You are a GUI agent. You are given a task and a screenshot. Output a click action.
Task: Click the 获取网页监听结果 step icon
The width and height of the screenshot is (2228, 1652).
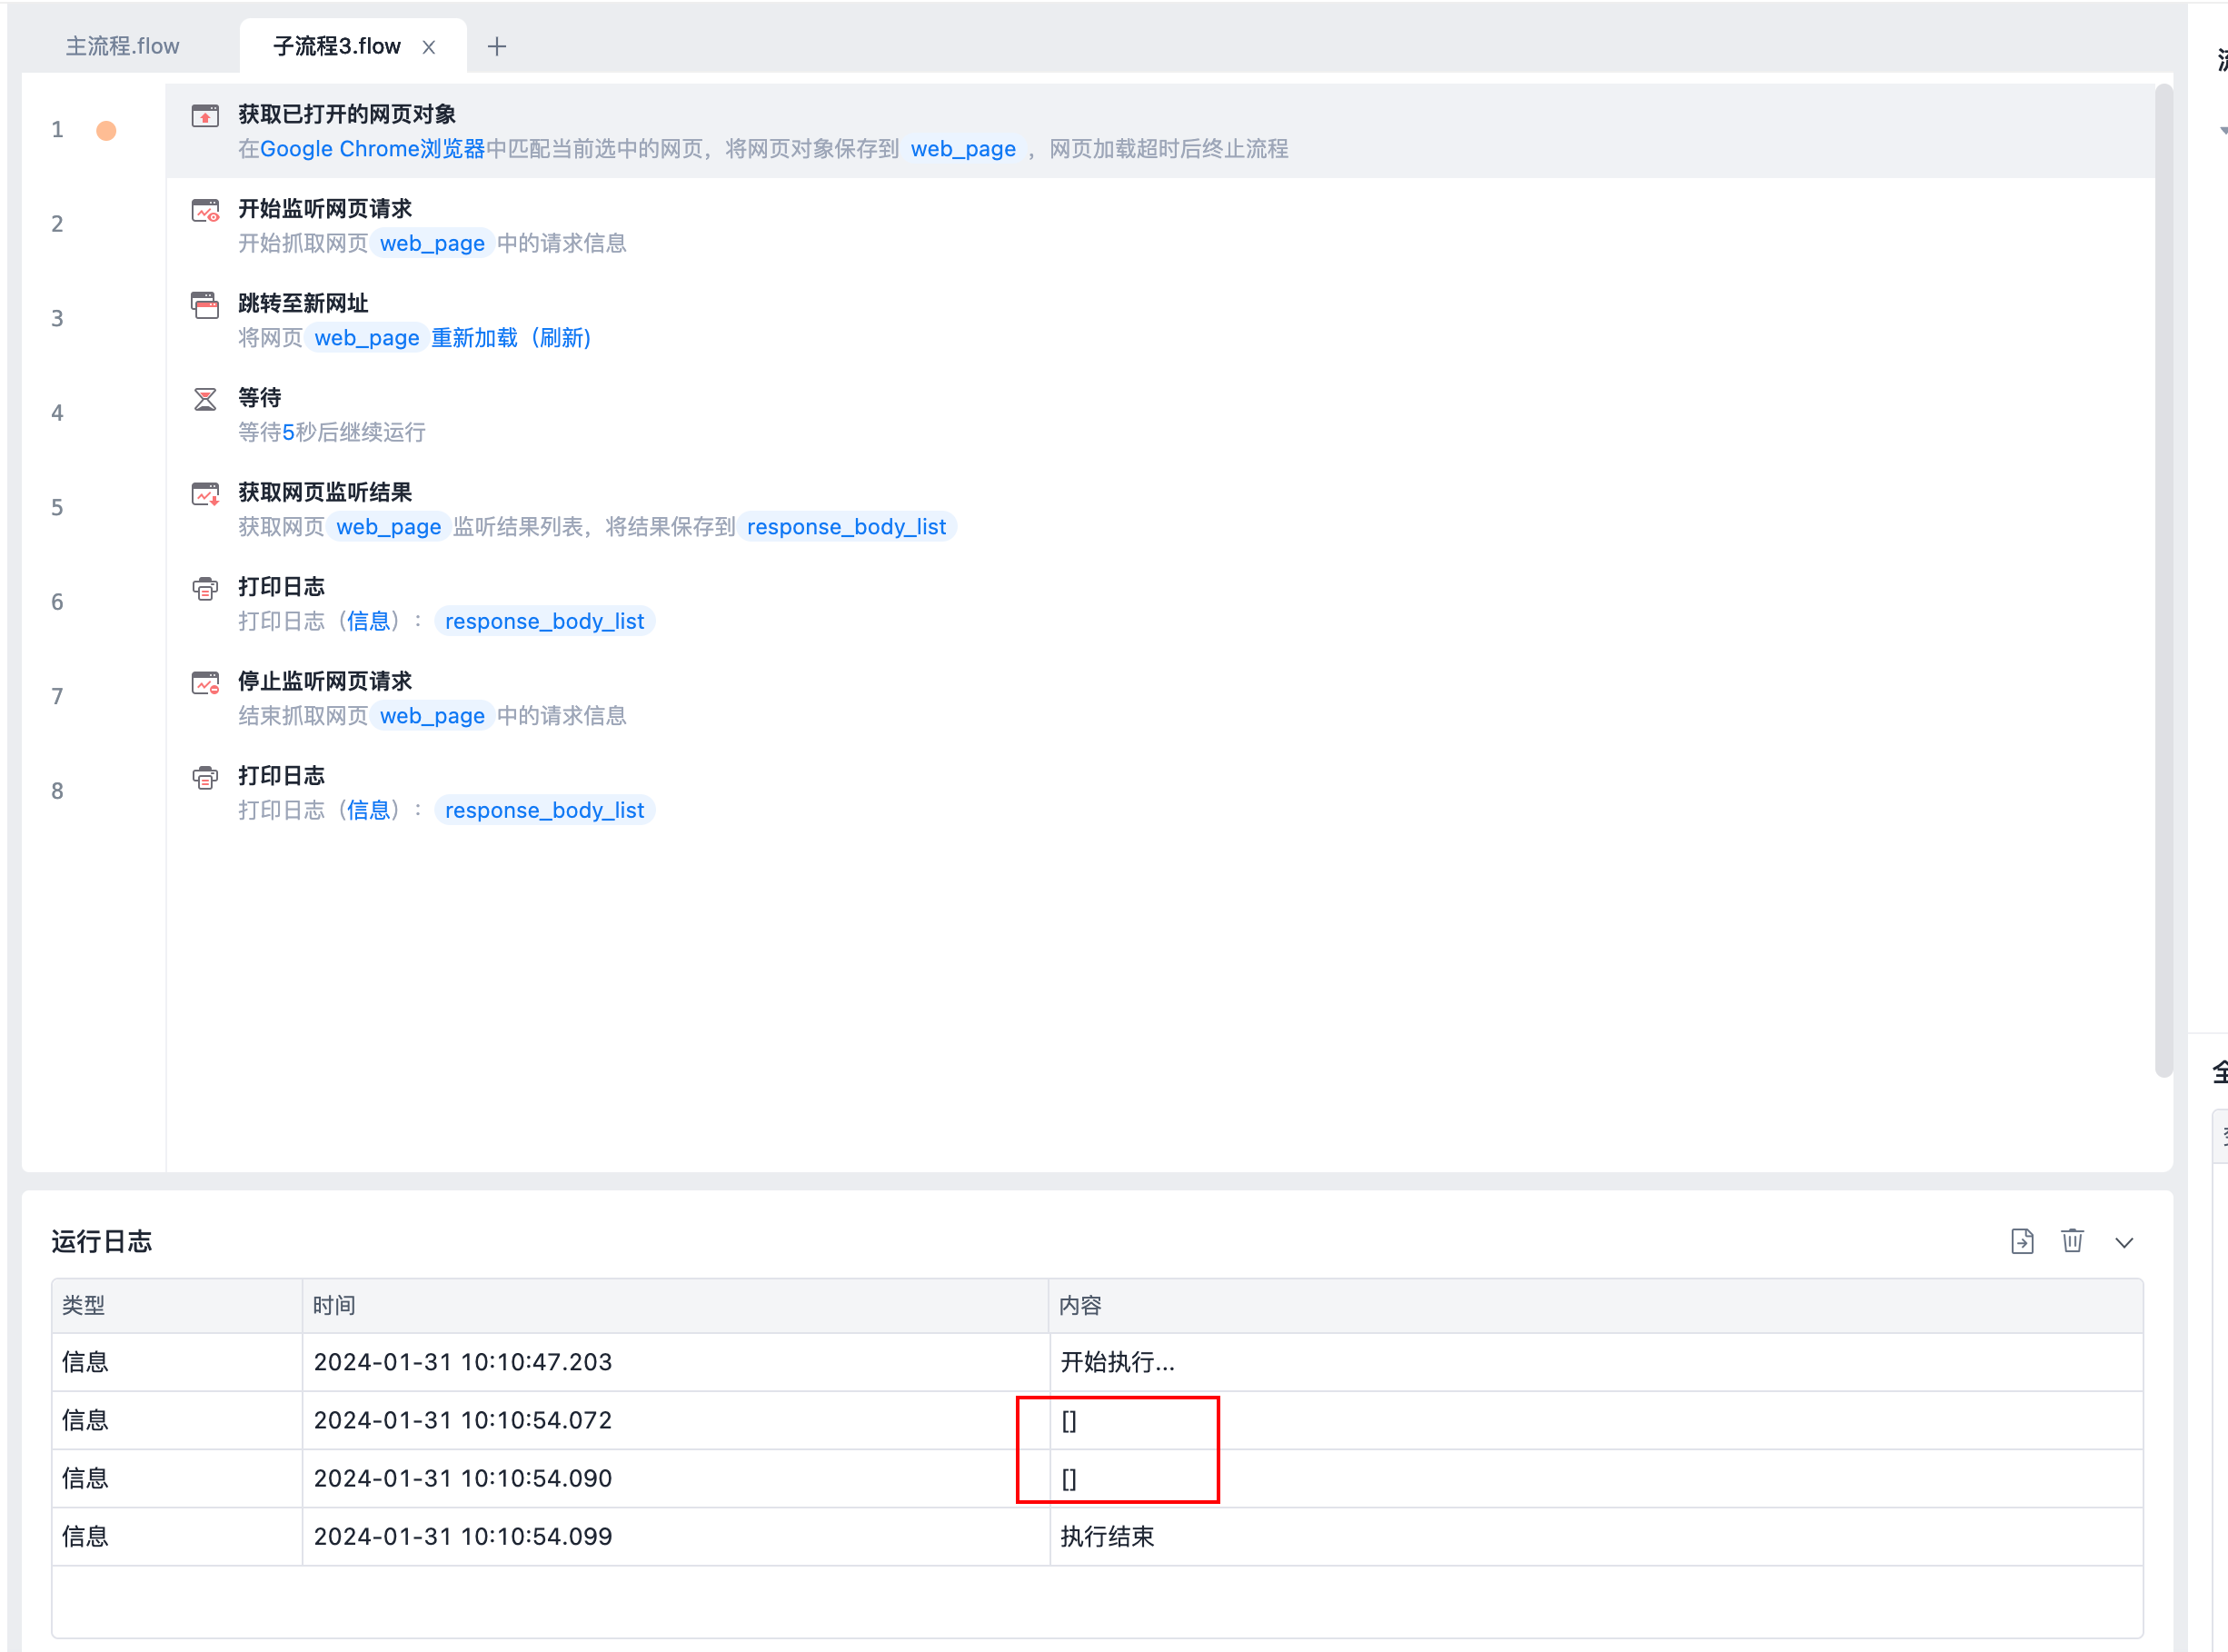click(205, 494)
